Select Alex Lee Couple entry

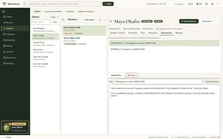[x=45, y=58]
